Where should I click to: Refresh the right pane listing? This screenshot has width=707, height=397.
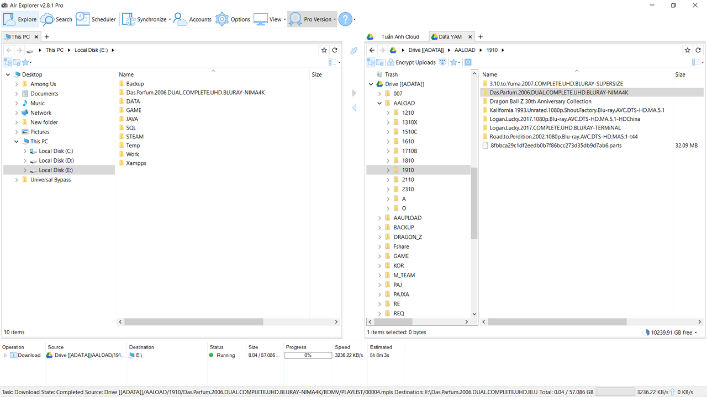pos(698,50)
